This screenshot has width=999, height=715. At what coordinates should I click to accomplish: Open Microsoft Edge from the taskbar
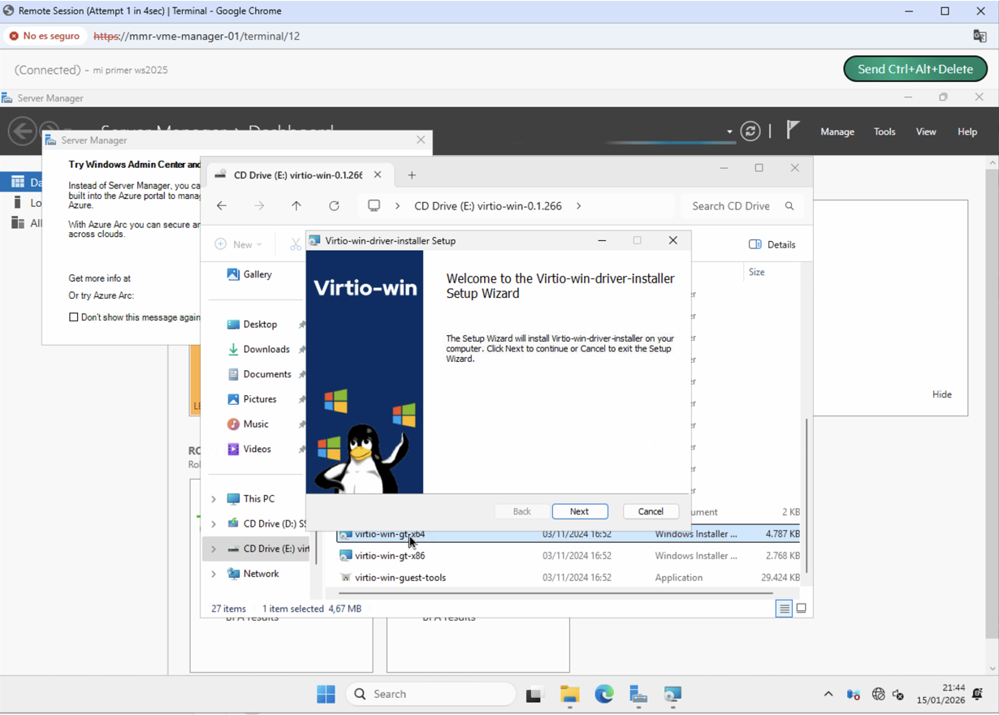(603, 696)
